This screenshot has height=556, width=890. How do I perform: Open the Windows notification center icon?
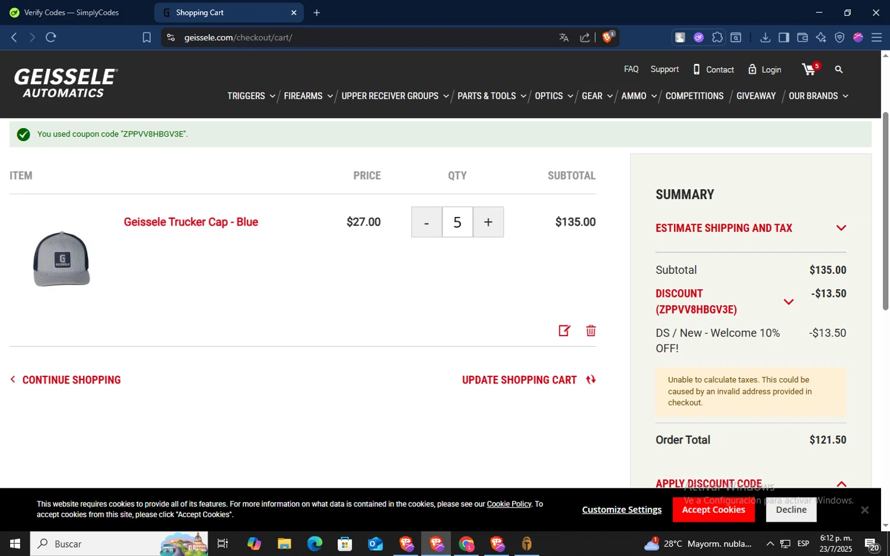click(x=872, y=544)
